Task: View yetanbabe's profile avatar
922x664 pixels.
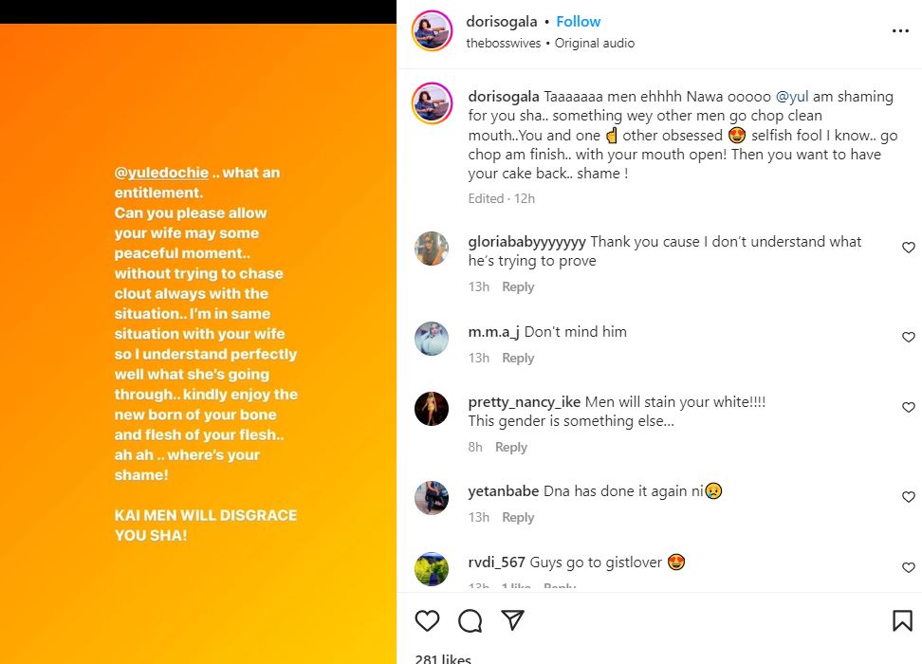Action: click(x=432, y=498)
